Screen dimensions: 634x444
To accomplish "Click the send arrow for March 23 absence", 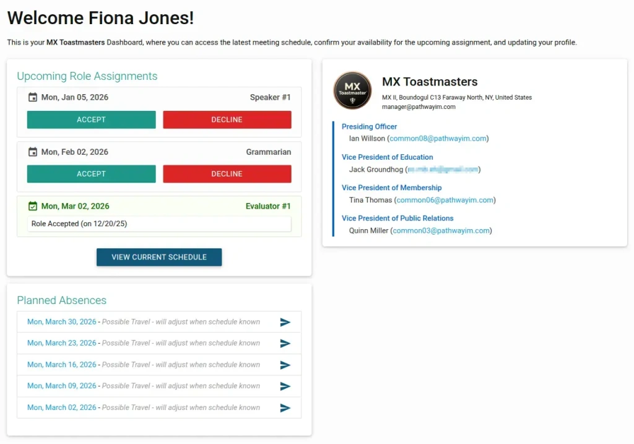I will coord(285,343).
